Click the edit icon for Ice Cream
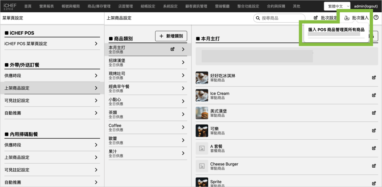 click(x=374, y=95)
